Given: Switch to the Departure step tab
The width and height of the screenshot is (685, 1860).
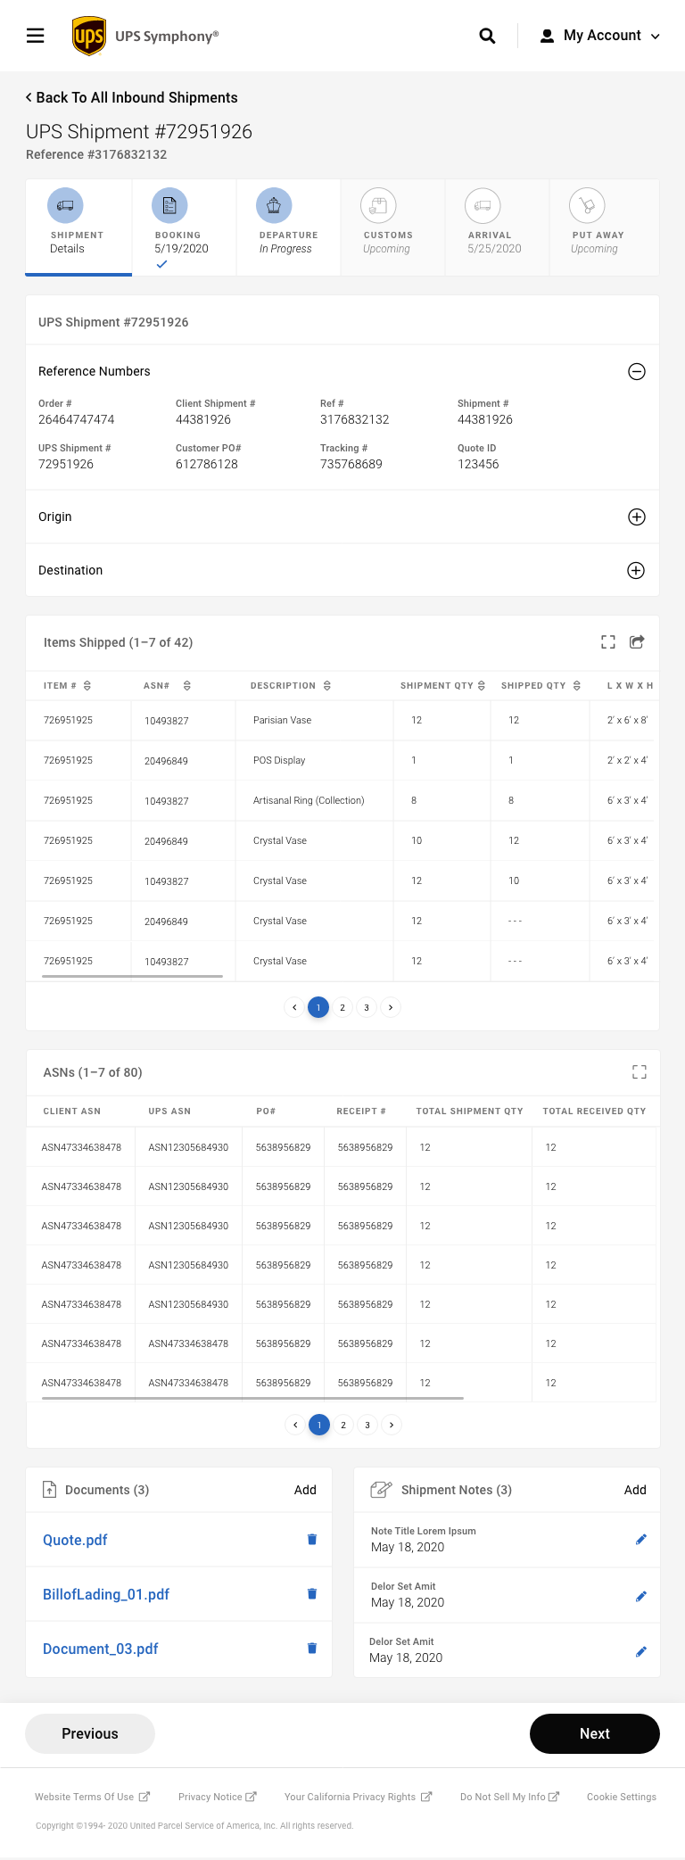Looking at the screenshot, I should [x=287, y=226].
